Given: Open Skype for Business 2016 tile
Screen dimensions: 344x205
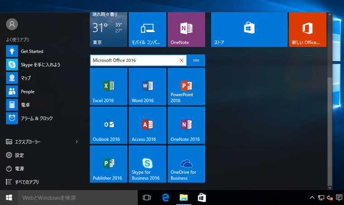Looking at the screenshot, I should [x=148, y=164].
